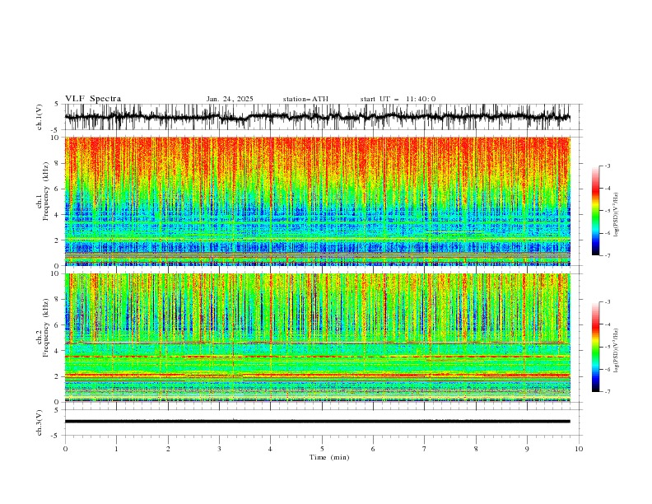Image resolution: width=652 pixels, height=504 pixels.
Task: Click the "-3" tick on the ch.1 colorbar
Action: (x=607, y=166)
